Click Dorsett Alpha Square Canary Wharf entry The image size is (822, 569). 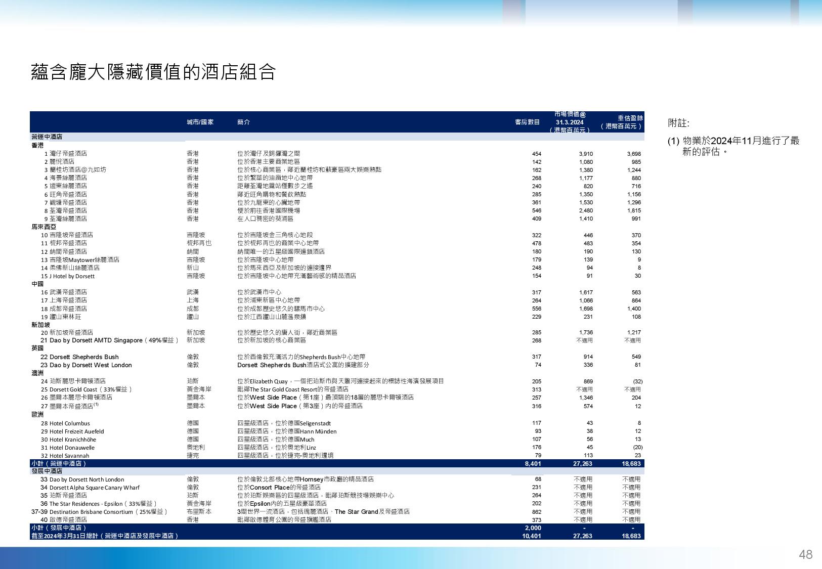pos(95,488)
